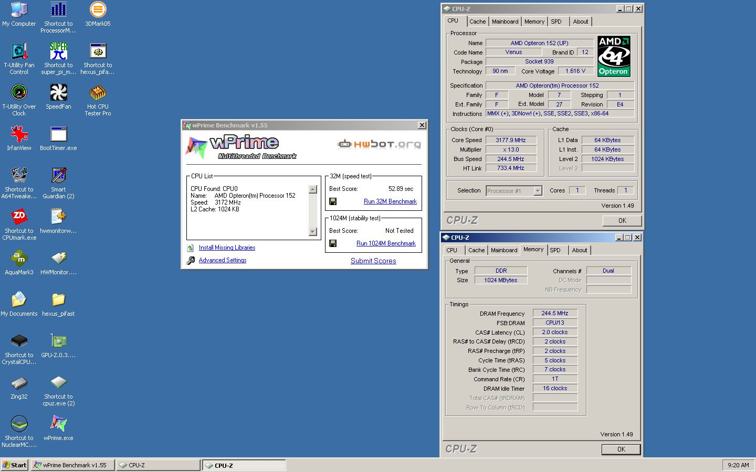Select the My Documents desktop icon
756x472 pixels.
[x=19, y=299]
